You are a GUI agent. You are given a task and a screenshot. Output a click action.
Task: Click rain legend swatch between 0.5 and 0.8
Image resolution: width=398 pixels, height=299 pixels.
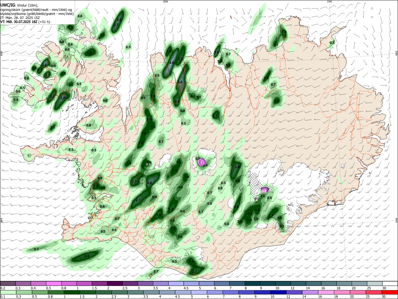40,292
